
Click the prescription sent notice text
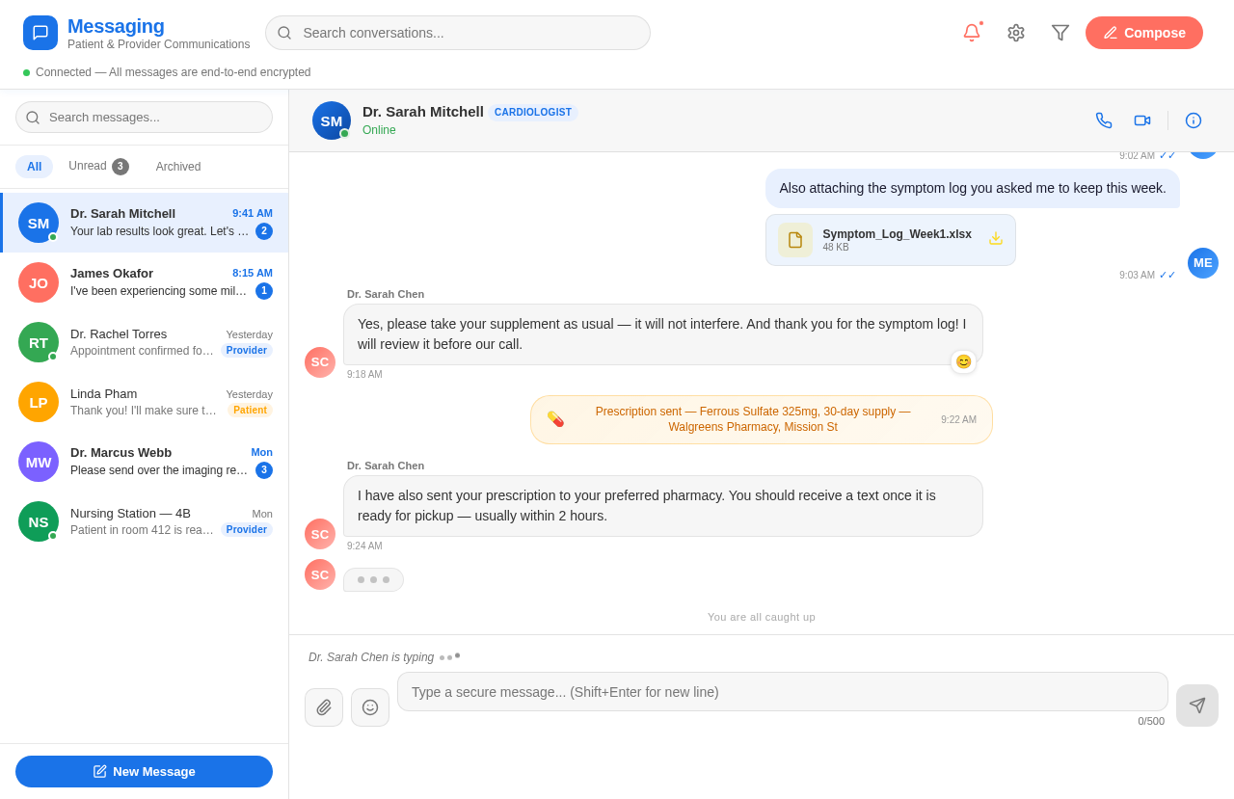pyautogui.click(x=753, y=419)
